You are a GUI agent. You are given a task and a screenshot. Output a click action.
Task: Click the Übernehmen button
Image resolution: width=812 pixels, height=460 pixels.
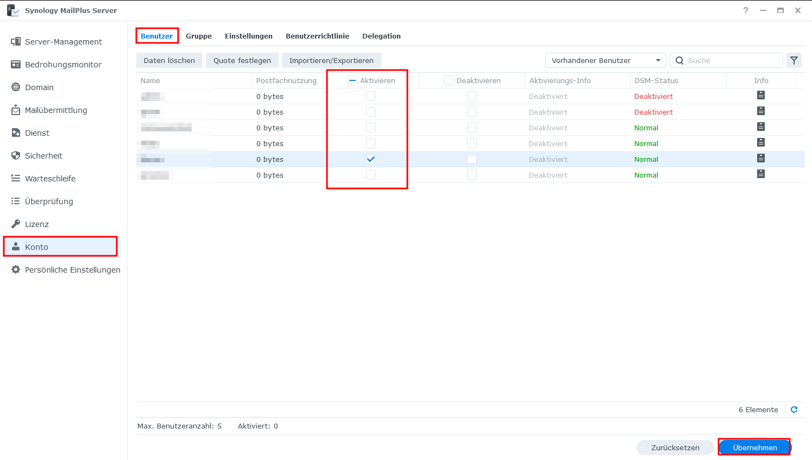[x=754, y=448]
